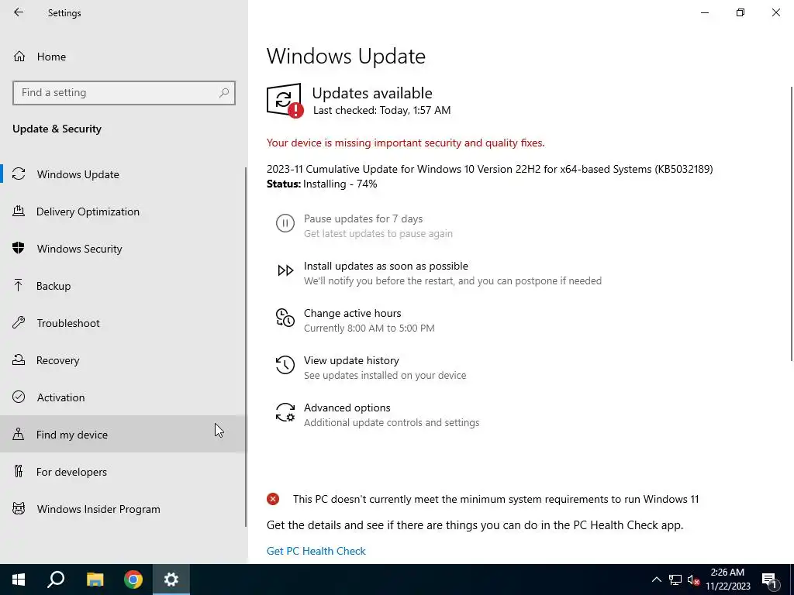Click the Troubleshoot wrench icon
The width and height of the screenshot is (794, 595).
click(19, 323)
